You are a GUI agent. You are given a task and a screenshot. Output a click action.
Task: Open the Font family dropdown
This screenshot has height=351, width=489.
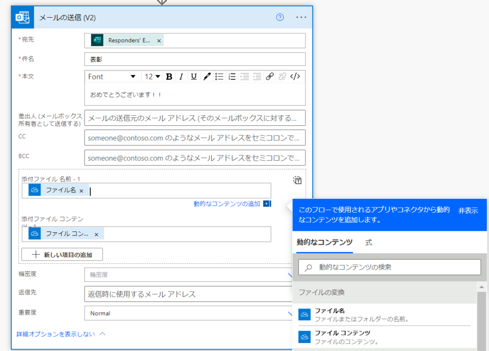pyautogui.click(x=112, y=76)
